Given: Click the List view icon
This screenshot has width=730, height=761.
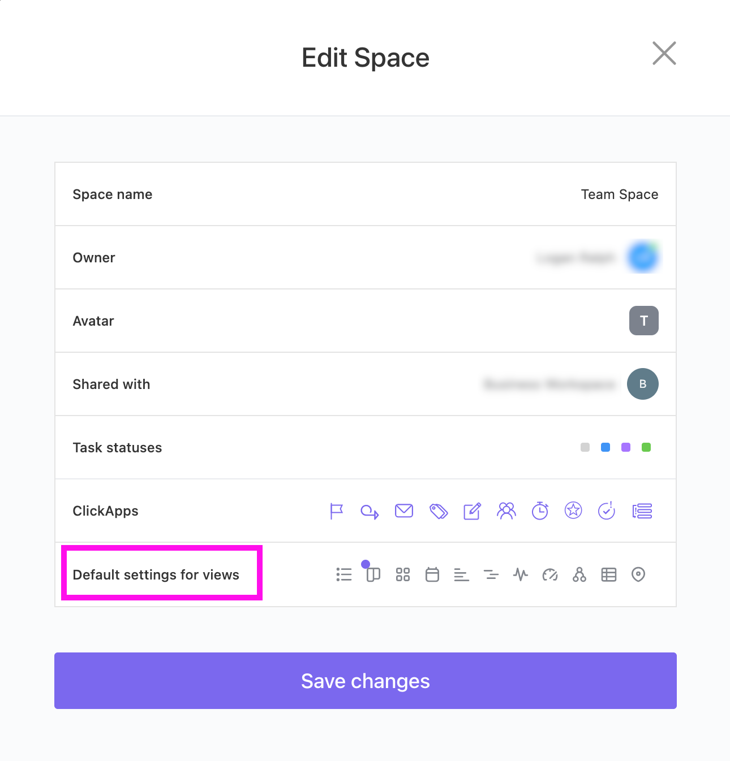Looking at the screenshot, I should 344,575.
